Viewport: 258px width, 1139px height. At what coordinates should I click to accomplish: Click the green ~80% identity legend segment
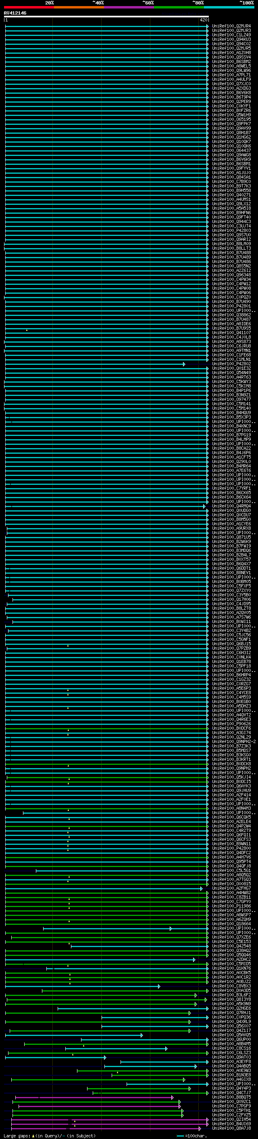coord(179,7)
